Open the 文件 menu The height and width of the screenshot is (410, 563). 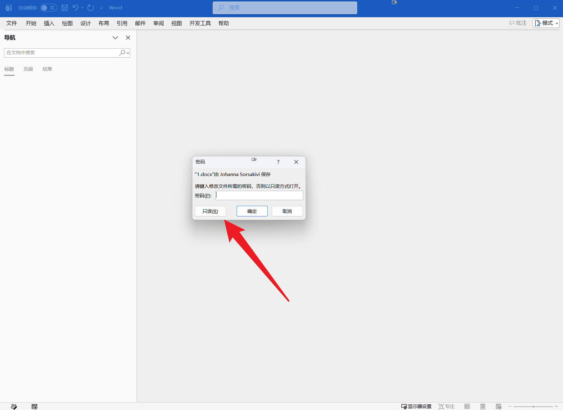[12, 23]
